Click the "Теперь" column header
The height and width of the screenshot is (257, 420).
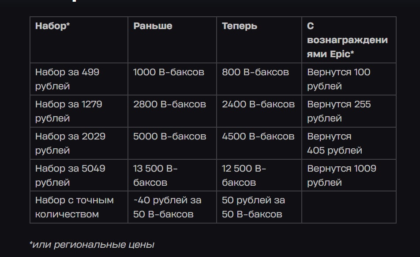(x=240, y=26)
